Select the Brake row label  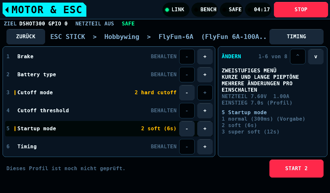pyautogui.click(x=25, y=57)
